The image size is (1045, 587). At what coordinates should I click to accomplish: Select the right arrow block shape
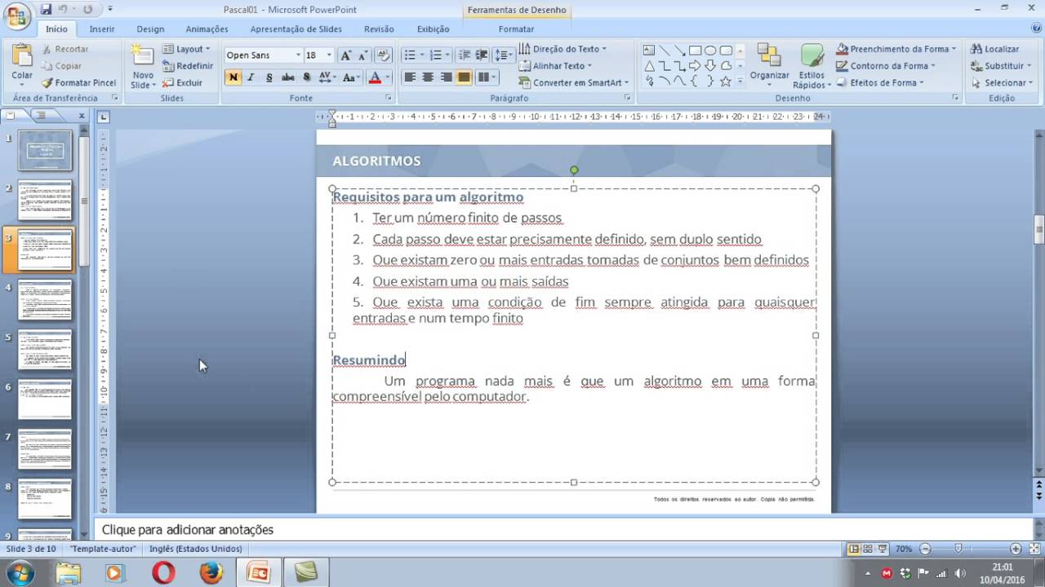pos(695,66)
